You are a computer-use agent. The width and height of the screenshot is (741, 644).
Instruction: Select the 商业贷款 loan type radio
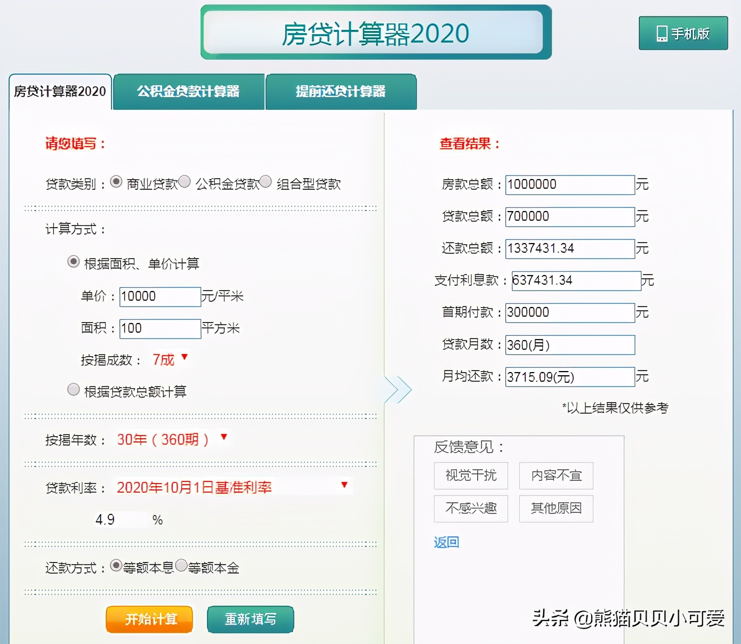click(116, 182)
